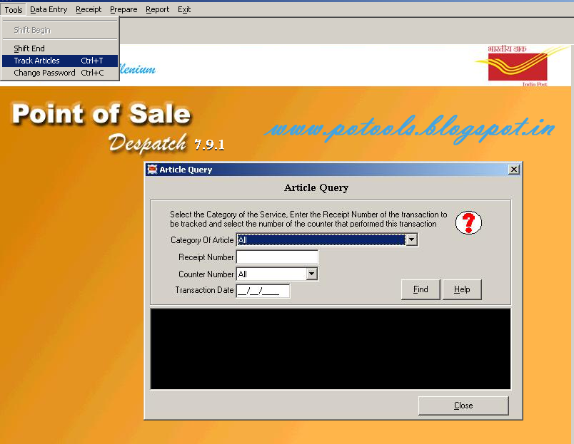The image size is (574, 444).
Task: Click the Article Query title bar icon
Action: [152, 170]
